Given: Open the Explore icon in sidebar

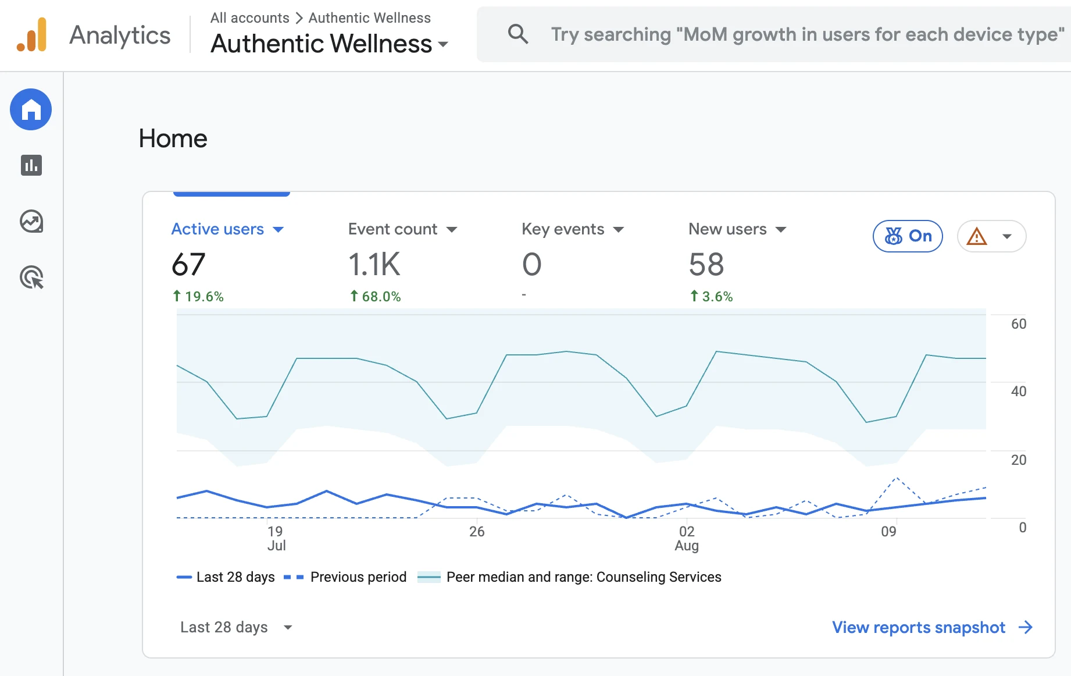Looking at the screenshot, I should [31, 222].
